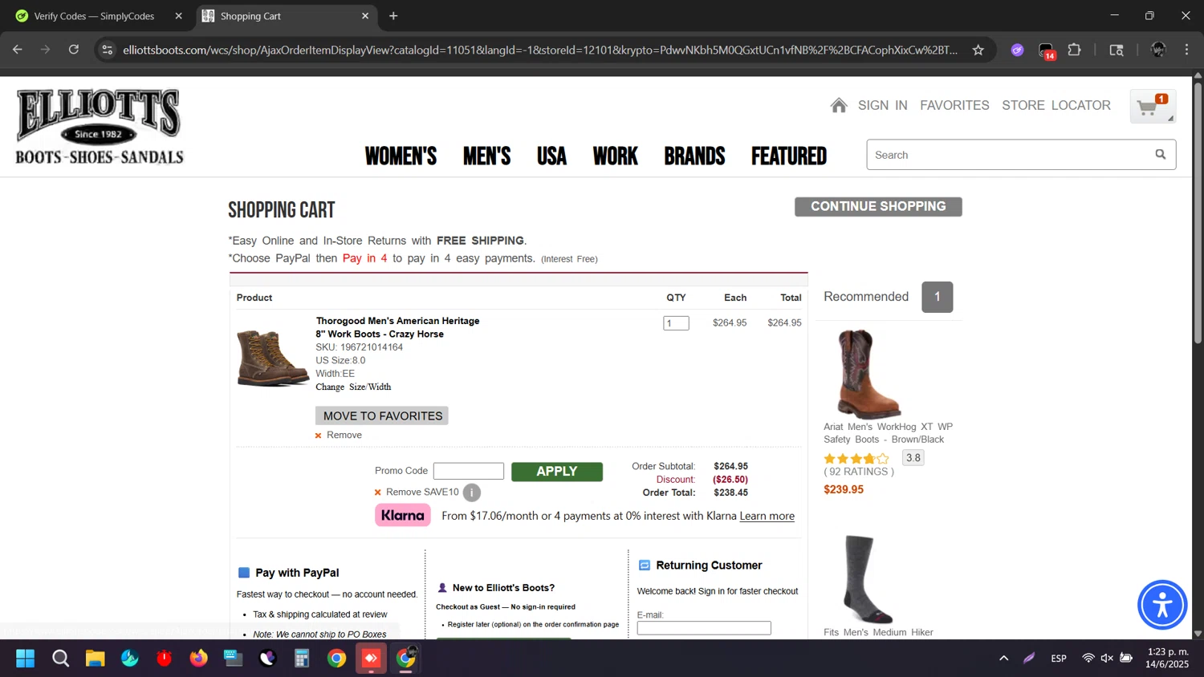This screenshot has height=677, width=1204.
Task: Click the red X next to Remove SAVE10
Action: 377,493
